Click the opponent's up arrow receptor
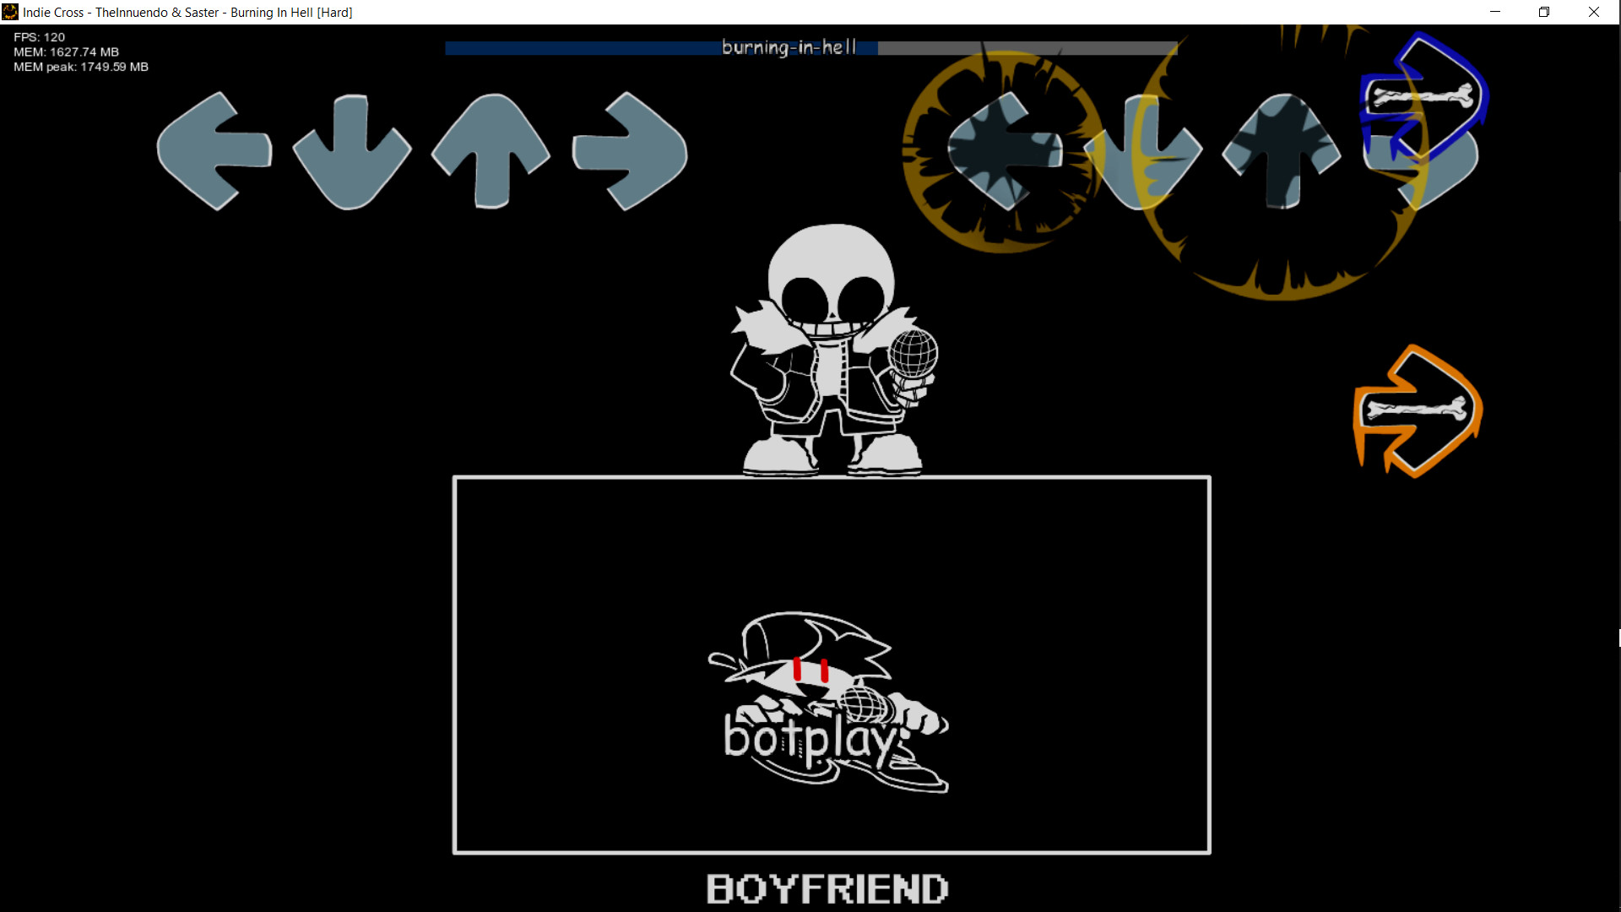Viewport: 1621px width, 912px height. pyautogui.click(x=491, y=150)
